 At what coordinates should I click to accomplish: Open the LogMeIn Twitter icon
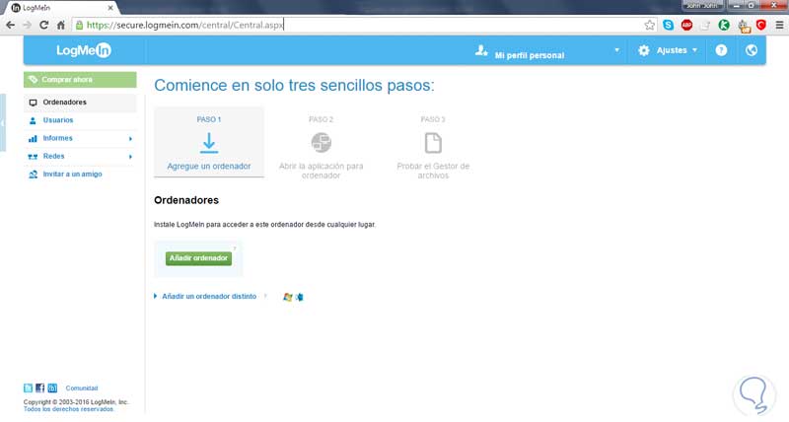(x=29, y=387)
